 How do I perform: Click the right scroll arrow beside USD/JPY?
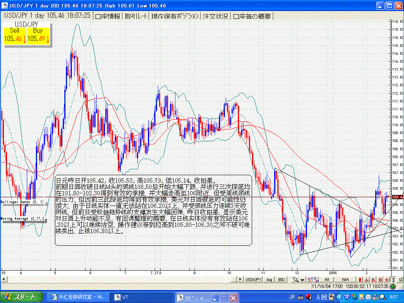point(240,279)
